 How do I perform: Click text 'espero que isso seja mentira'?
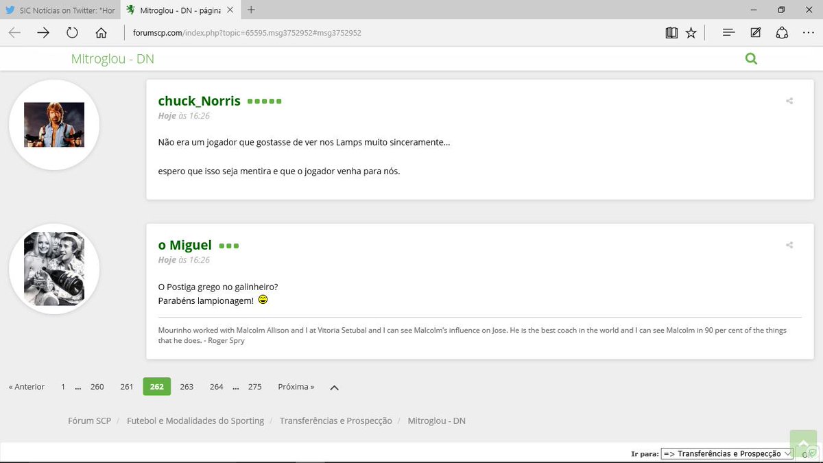(x=214, y=171)
